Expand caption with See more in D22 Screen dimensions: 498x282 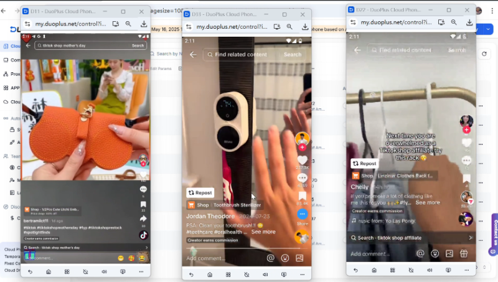[x=428, y=202]
